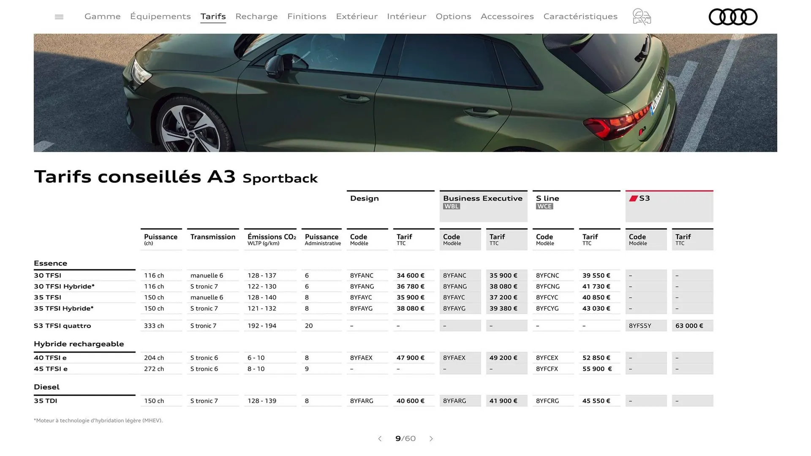Open the Gamme tab
811x456 pixels.
pyautogui.click(x=102, y=16)
